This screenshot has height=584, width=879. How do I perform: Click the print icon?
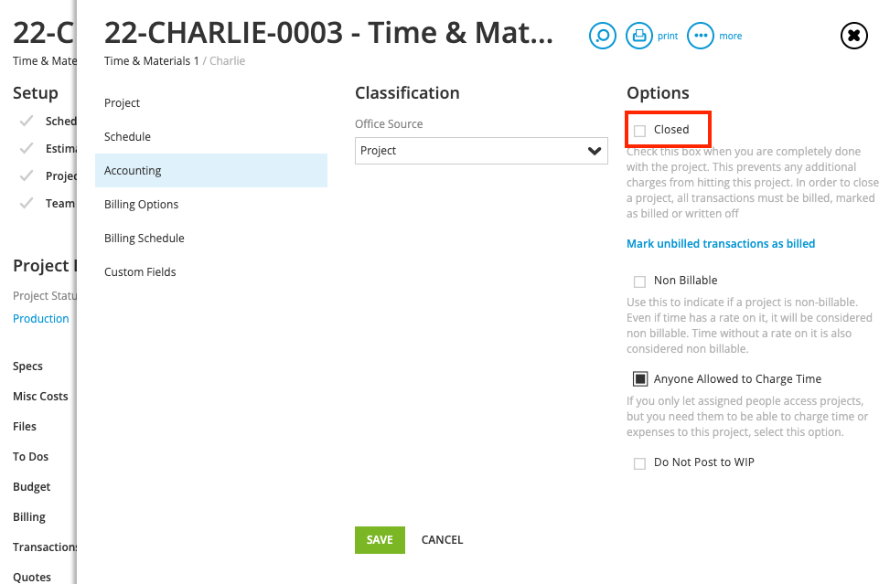(639, 36)
